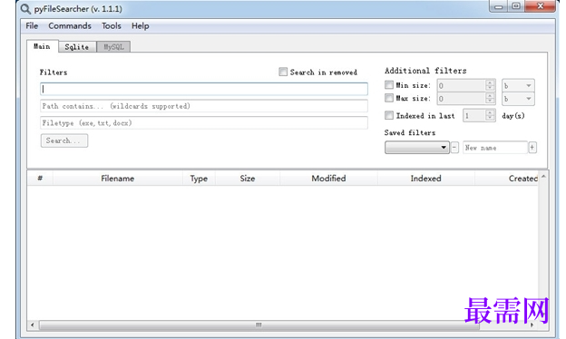Switch to the MySQL tab
The width and height of the screenshot is (566, 339).
(113, 47)
